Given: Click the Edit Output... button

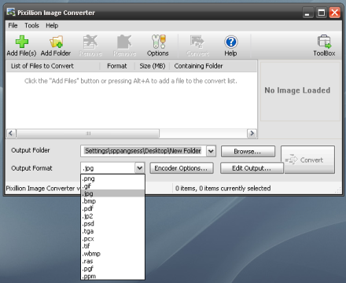Looking at the screenshot, I should [x=252, y=168].
